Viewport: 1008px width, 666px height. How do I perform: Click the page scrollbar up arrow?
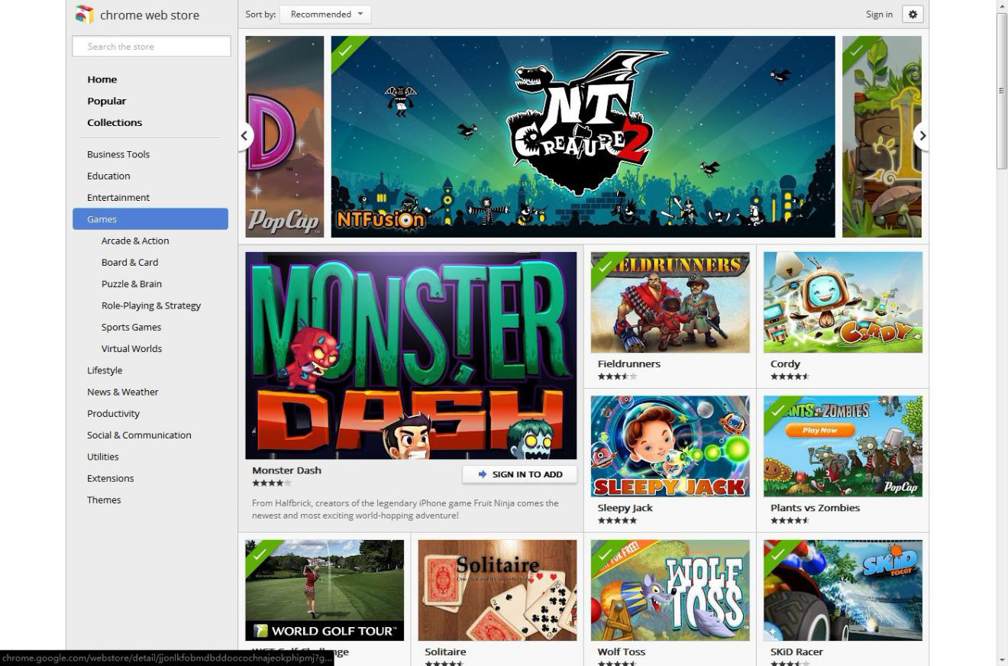pyautogui.click(x=1002, y=6)
